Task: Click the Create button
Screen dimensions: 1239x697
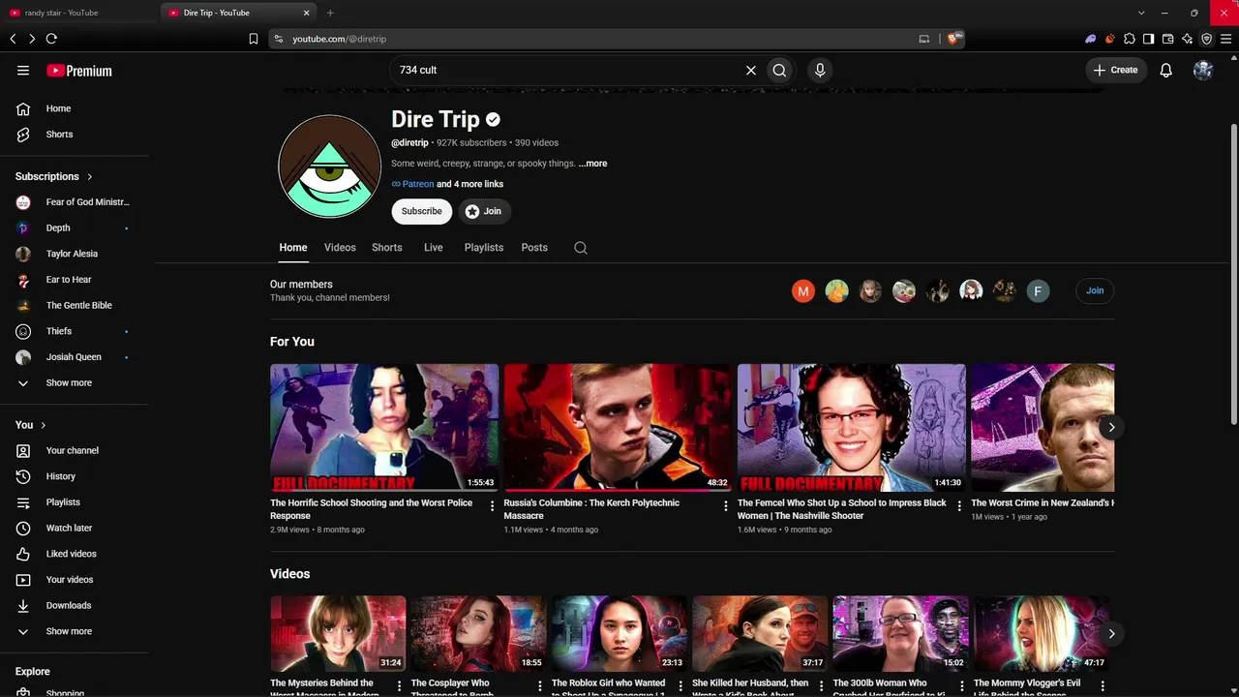Action: pos(1116,70)
